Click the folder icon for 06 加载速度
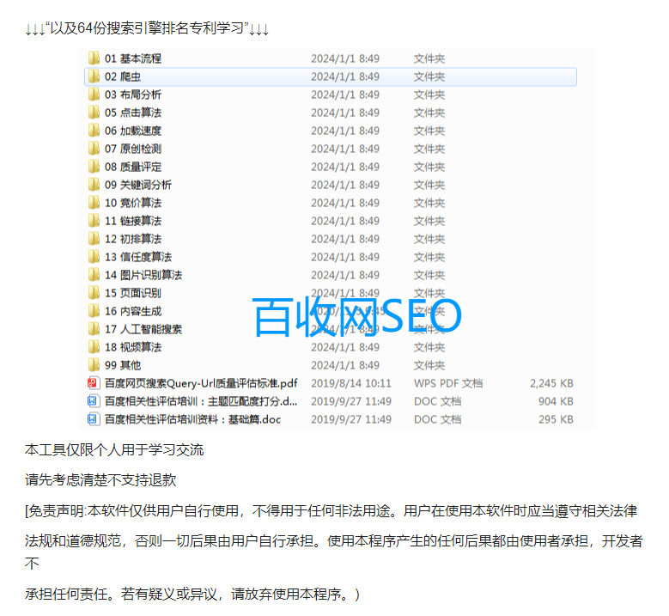The height and width of the screenshot is (616, 669). pyautogui.click(x=94, y=131)
